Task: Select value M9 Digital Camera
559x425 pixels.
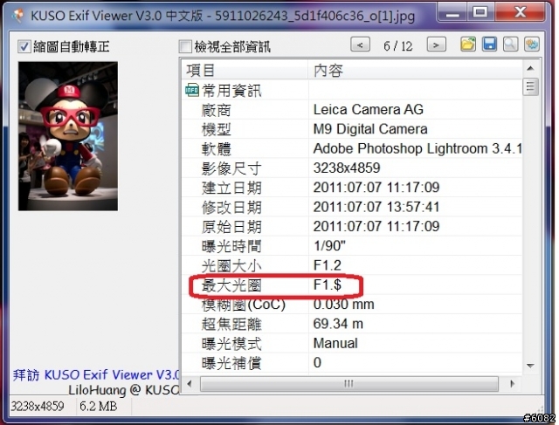Action: click(370, 129)
